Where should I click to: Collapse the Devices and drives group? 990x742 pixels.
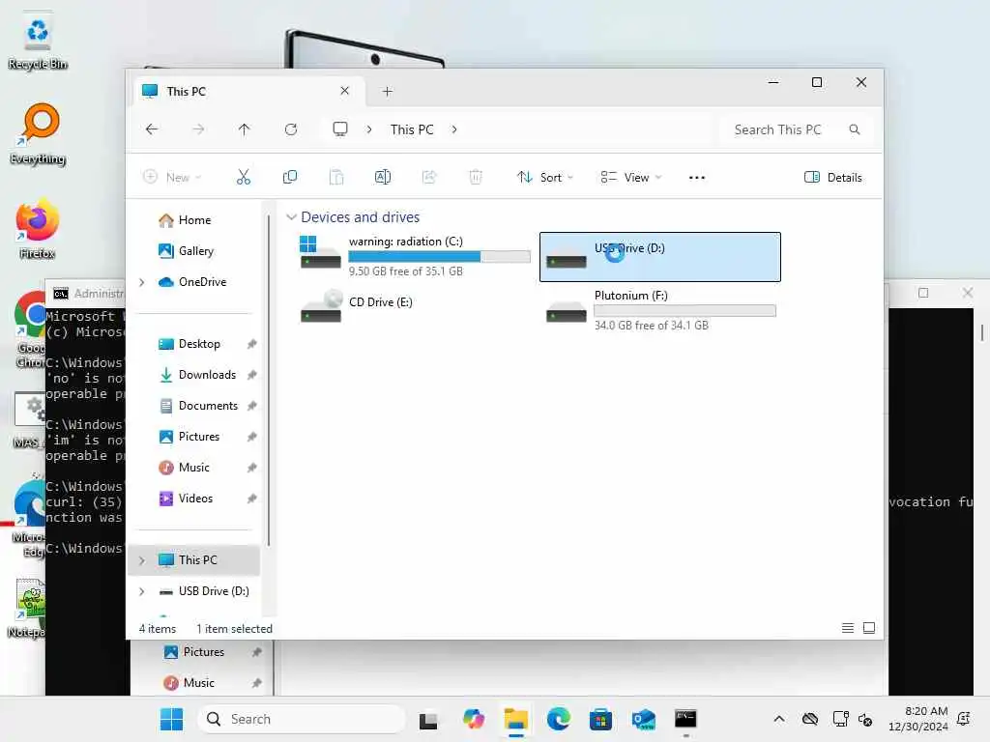(x=291, y=217)
